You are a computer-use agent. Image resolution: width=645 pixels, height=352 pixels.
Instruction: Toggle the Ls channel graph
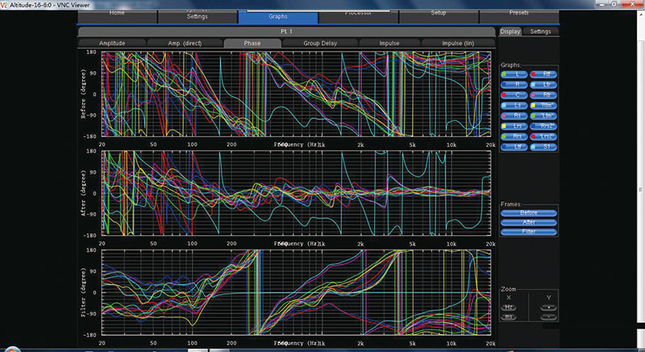click(514, 106)
